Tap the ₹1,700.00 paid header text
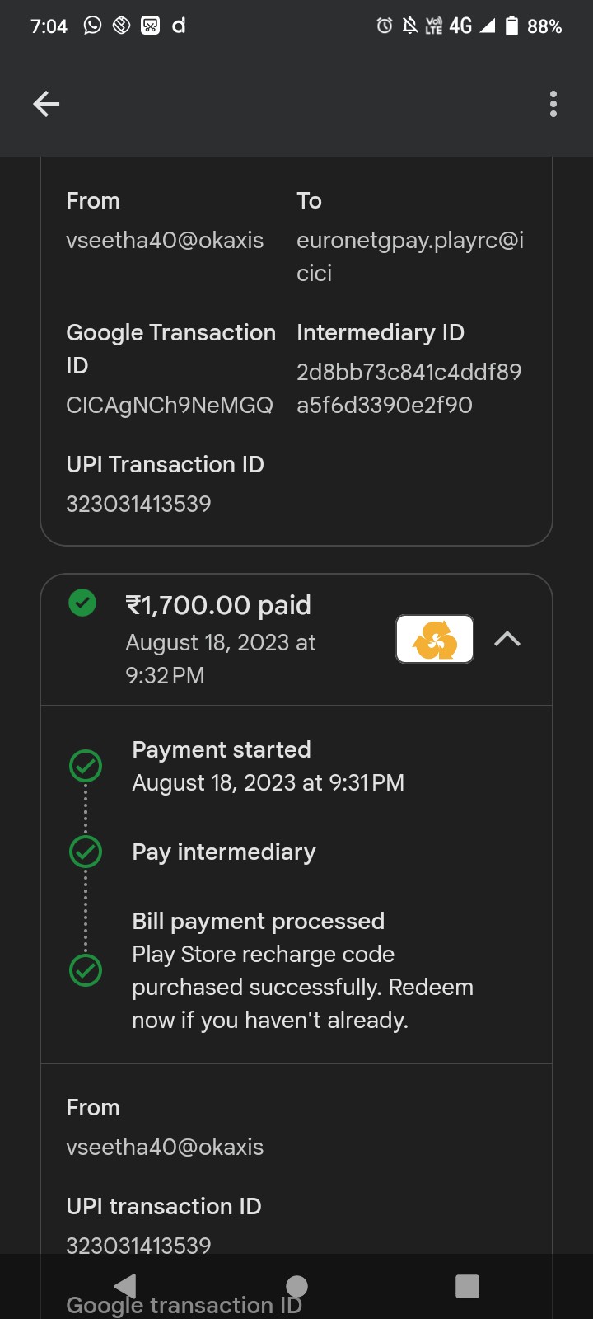593x1319 pixels. coord(218,605)
